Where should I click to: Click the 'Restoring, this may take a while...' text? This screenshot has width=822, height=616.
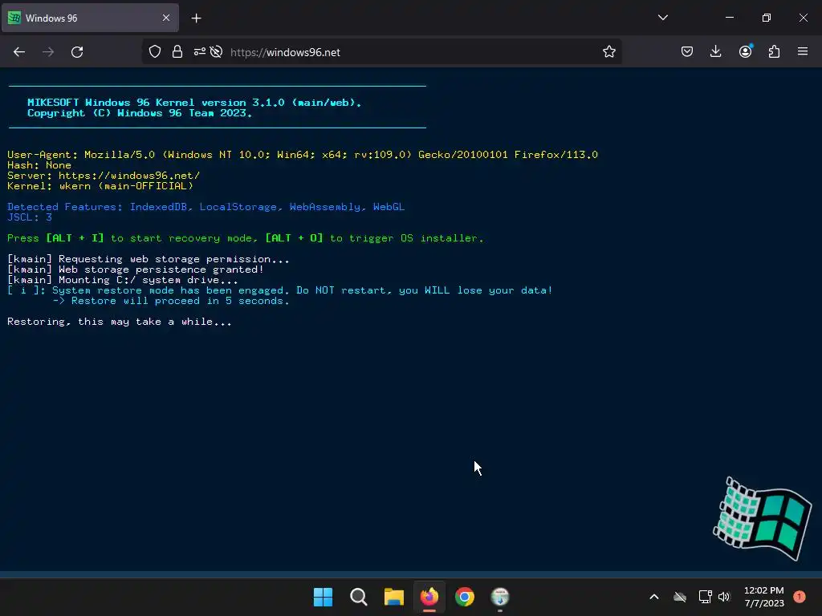point(120,322)
